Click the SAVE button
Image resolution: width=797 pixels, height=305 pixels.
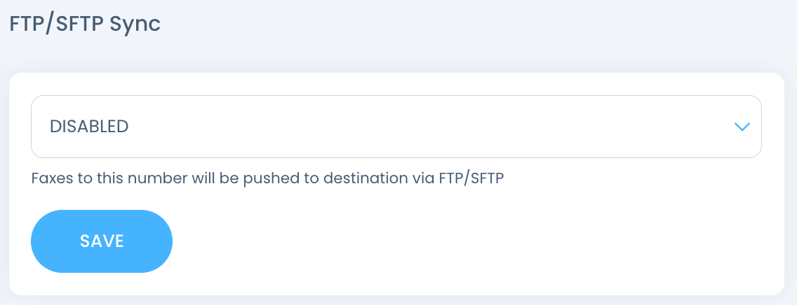tap(102, 241)
